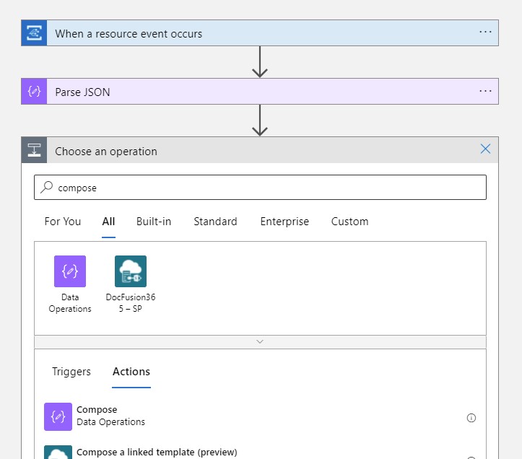Select the DocFusion365 – SP connector icon
The width and height of the screenshot is (522, 459).
coord(131,271)
